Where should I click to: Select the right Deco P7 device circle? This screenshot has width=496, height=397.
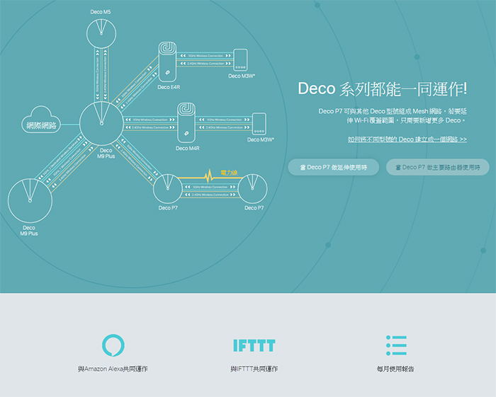(254, 188)
